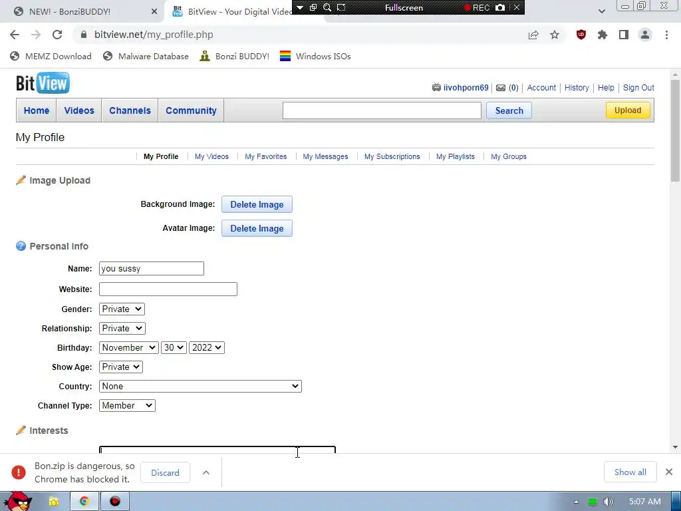Expand the Bon.zip download options chevron
This screenshot has height=511, width=681.
click(x=206, y=472)
